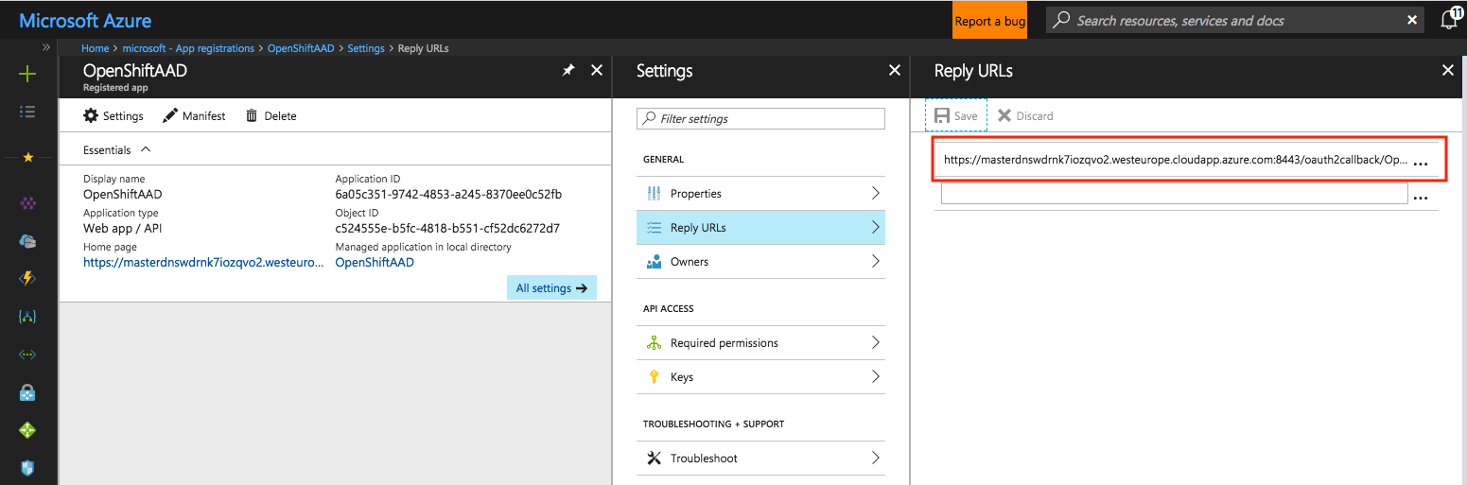
Task: Click the Manifest pencil button
Action: coord(194,116)
